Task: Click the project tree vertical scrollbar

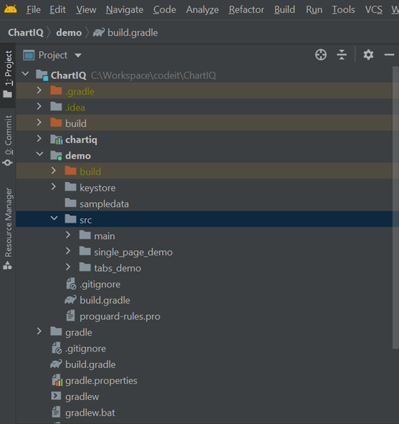Action: click(396, 208)
